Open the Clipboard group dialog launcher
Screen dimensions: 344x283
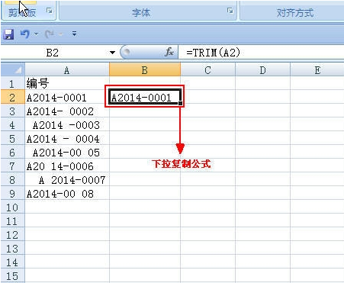50,11
